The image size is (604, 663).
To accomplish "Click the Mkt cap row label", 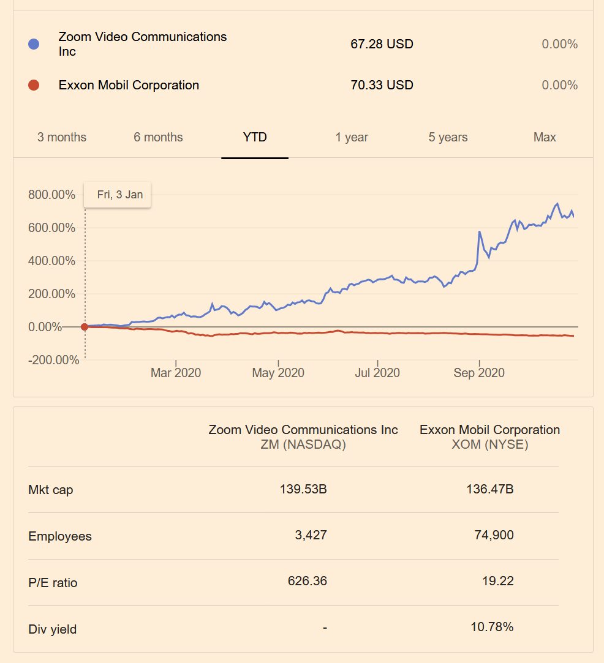I will point(51,490).
